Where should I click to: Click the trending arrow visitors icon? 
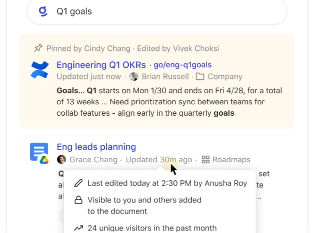pyautogui.click(x=78, y=228)
